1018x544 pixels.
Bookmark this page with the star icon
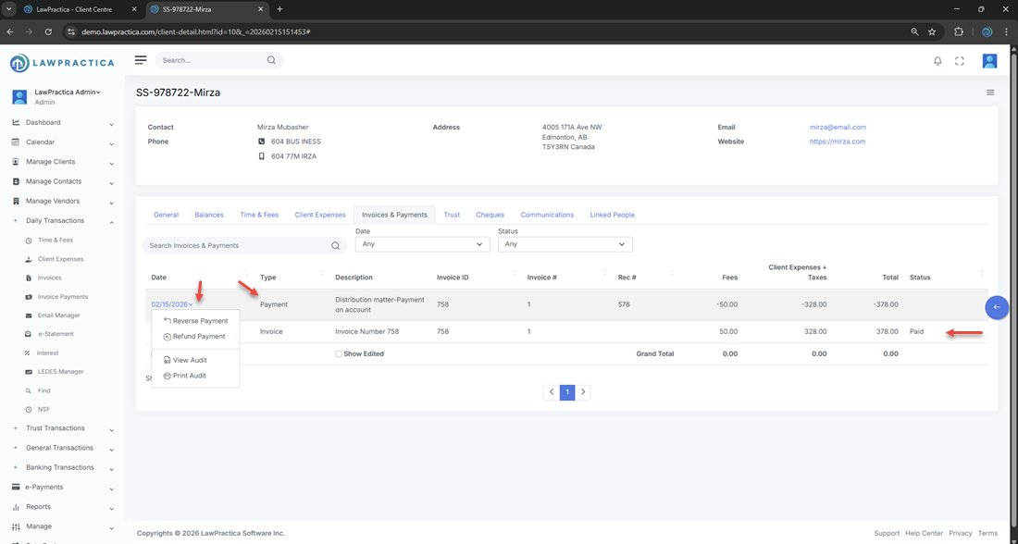tap(932, 31)
